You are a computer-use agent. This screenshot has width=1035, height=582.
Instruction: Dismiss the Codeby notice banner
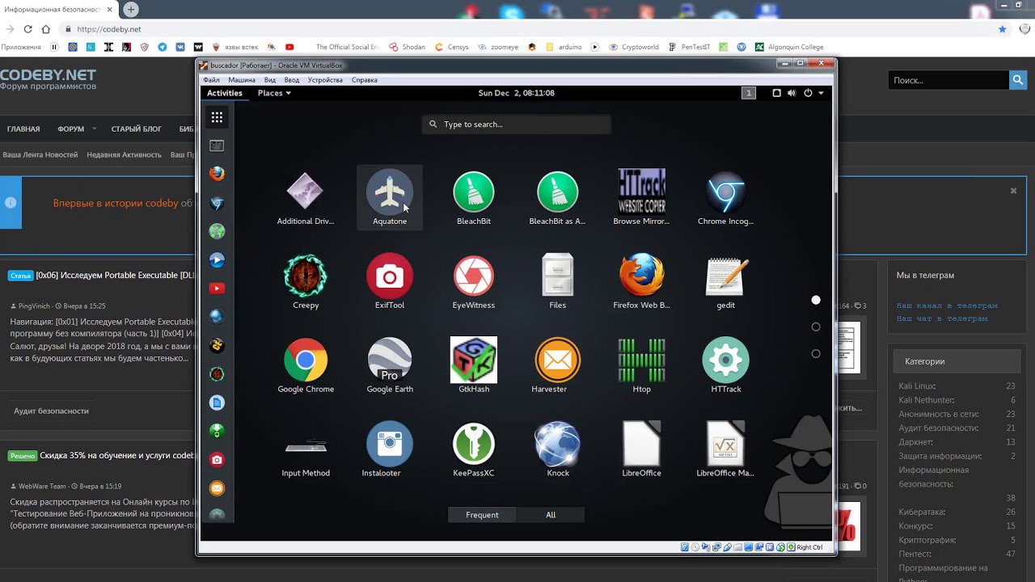point(1013,191)
